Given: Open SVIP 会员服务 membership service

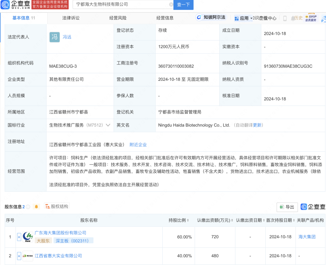Looking at the screenshot, I should (311, 17).
